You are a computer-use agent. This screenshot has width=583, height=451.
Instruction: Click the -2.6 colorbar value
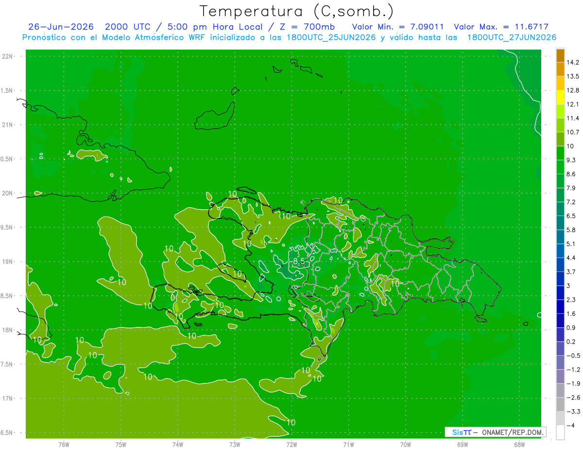point(573,397)
